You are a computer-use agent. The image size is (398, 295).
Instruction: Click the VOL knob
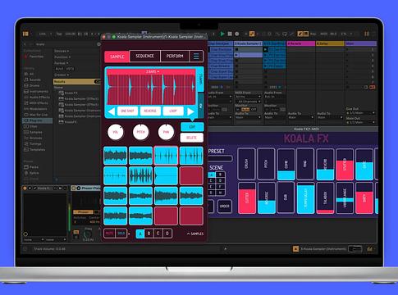116,132
